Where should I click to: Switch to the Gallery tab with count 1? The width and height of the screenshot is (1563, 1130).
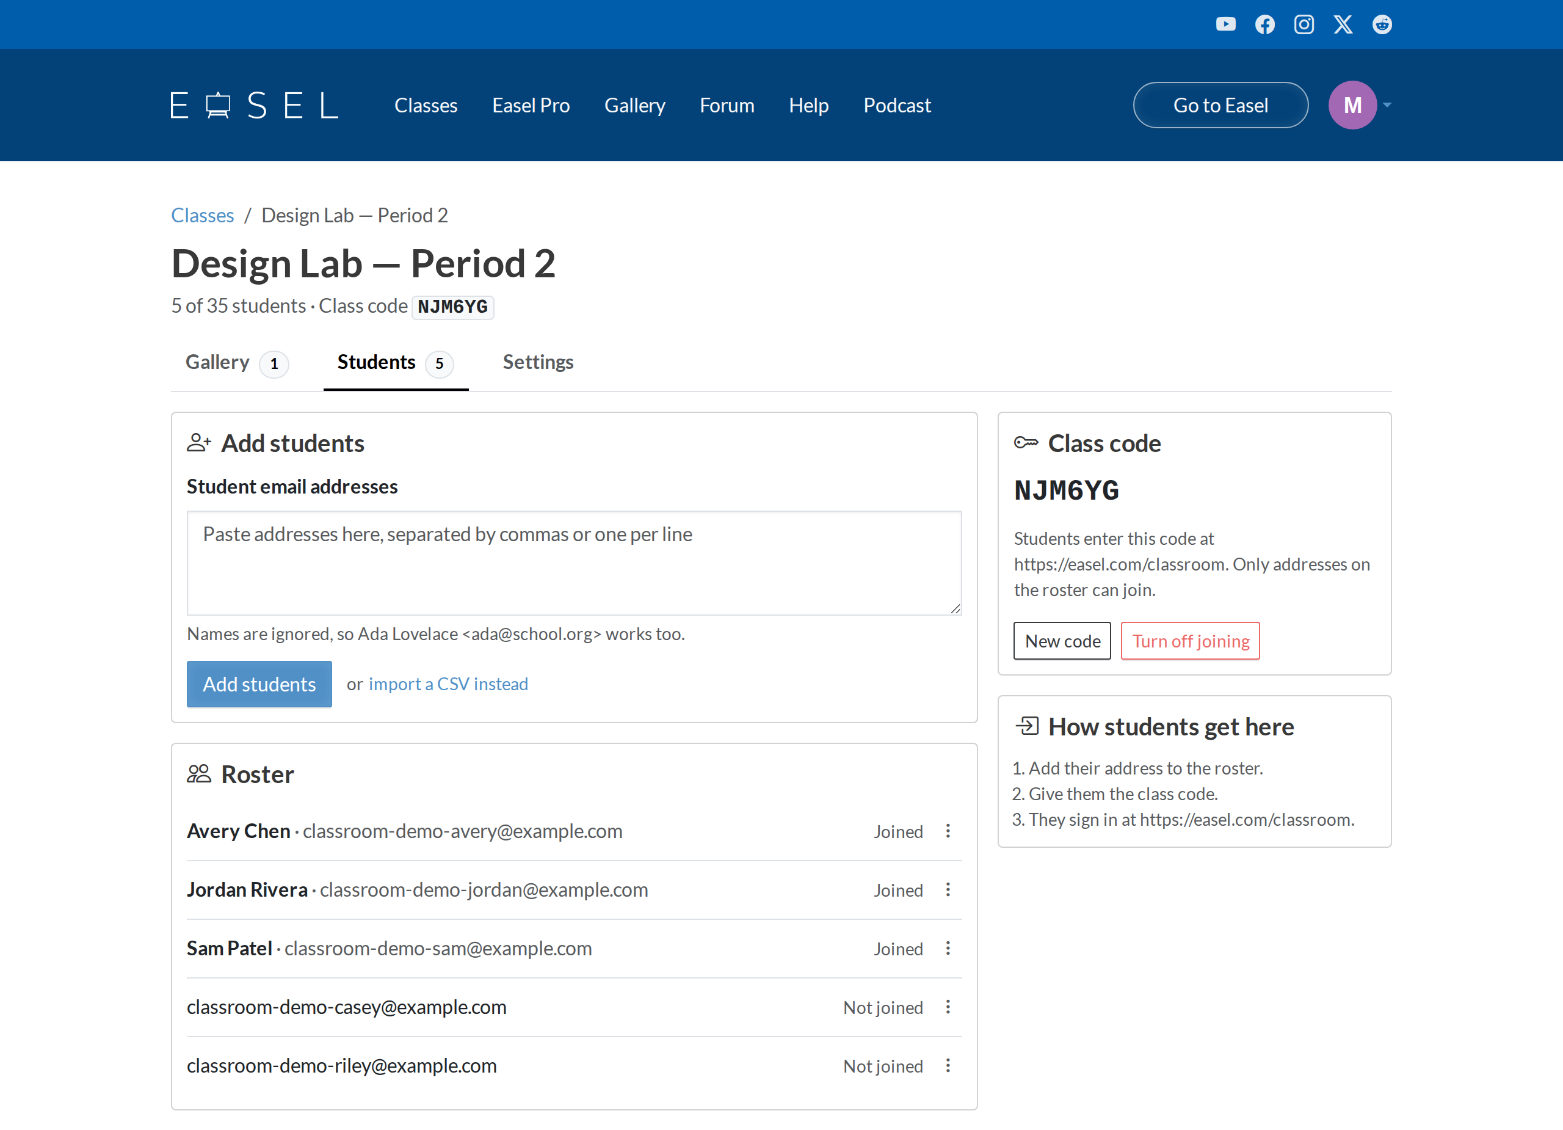(x=237, y=363)
